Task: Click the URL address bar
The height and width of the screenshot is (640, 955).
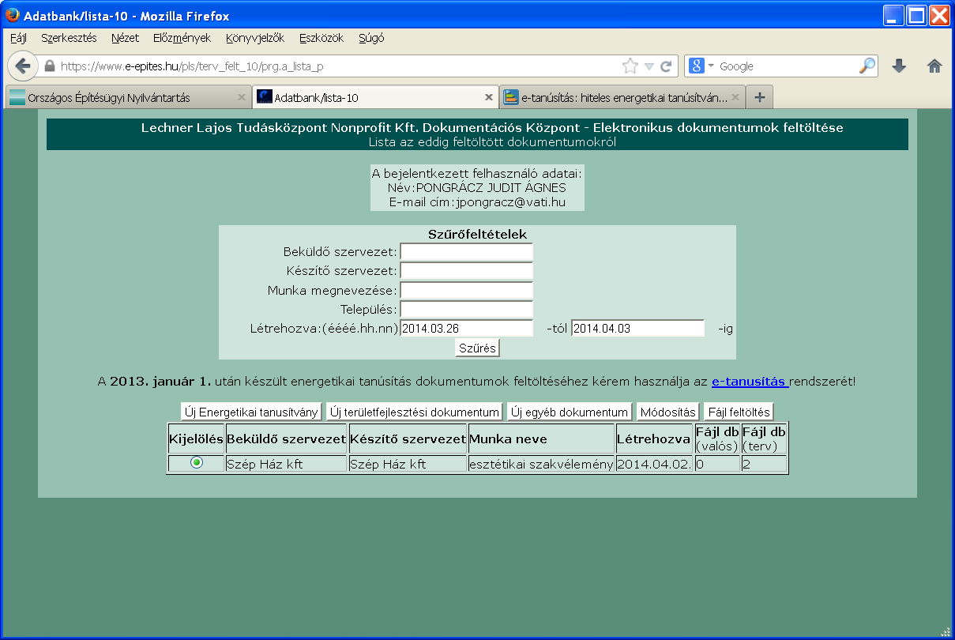Action: 340,66
